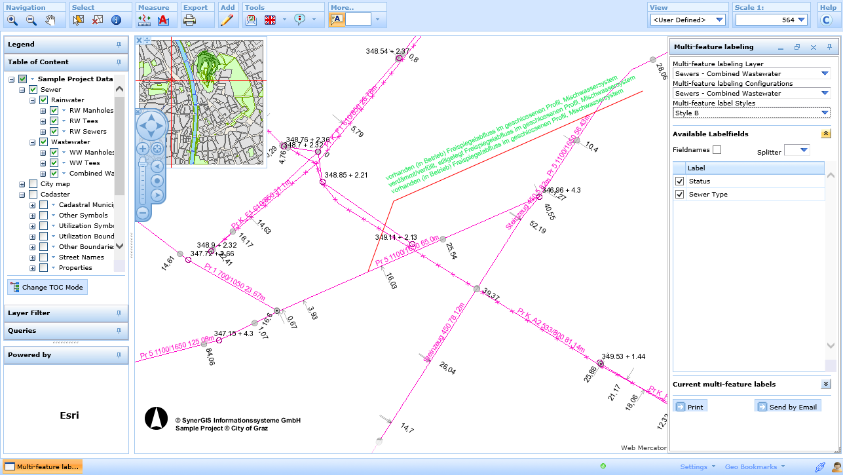
Task: Open the Scale dropdown showing 564
Action: (x=803, y=20)
